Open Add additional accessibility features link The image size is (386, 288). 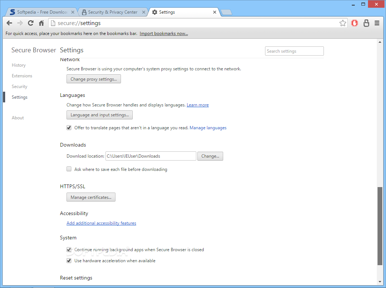pyautogui.click(x=101, y=223)
